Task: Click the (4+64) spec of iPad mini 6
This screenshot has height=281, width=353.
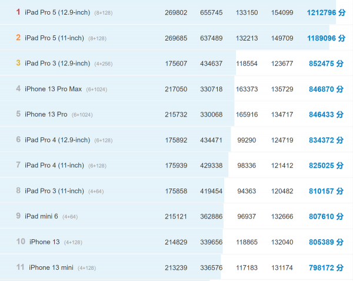Action: [70, 217]
